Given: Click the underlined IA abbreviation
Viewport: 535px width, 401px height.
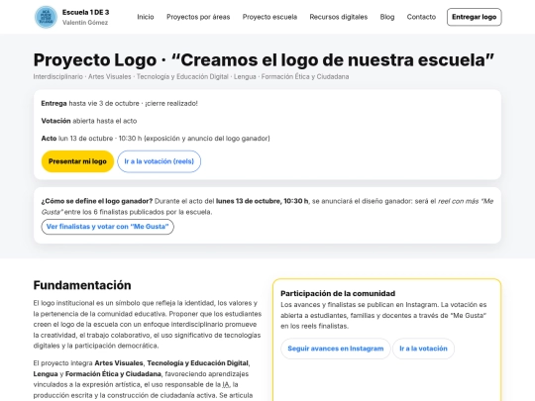Looking at the screenshot, I should click(226, 384).
